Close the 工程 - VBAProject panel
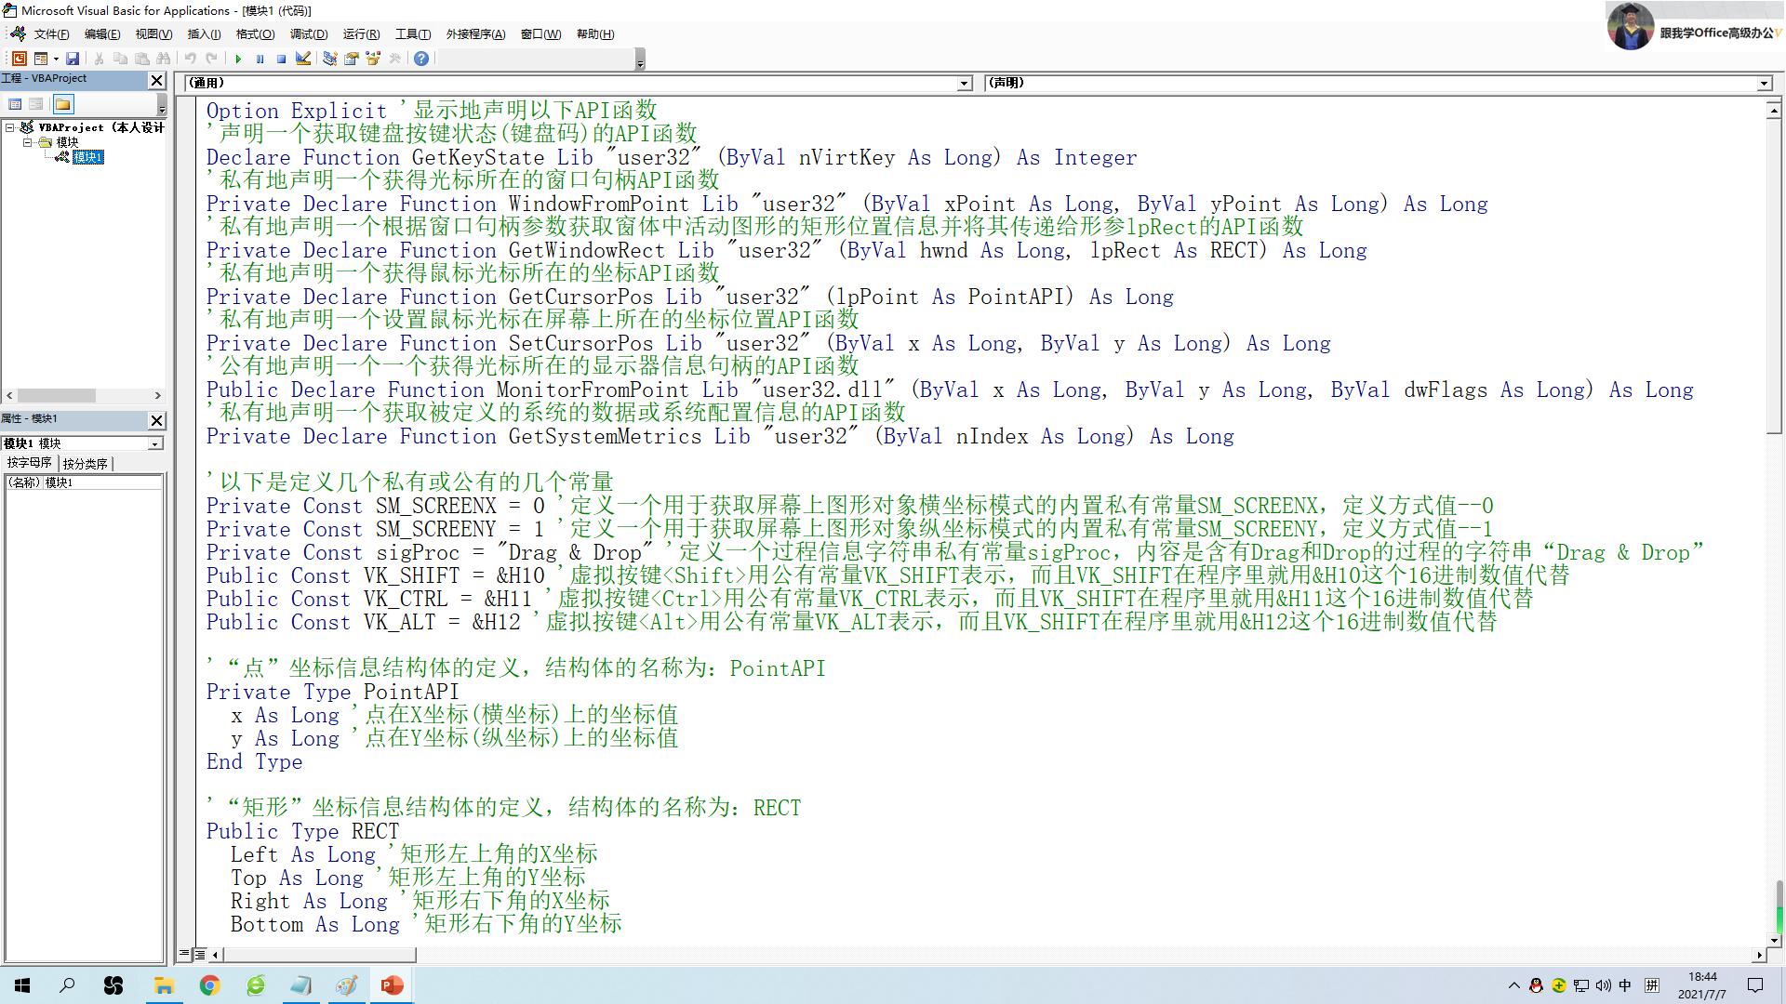The height and width of the screenshot is (1004, 1786). (157, 81)
